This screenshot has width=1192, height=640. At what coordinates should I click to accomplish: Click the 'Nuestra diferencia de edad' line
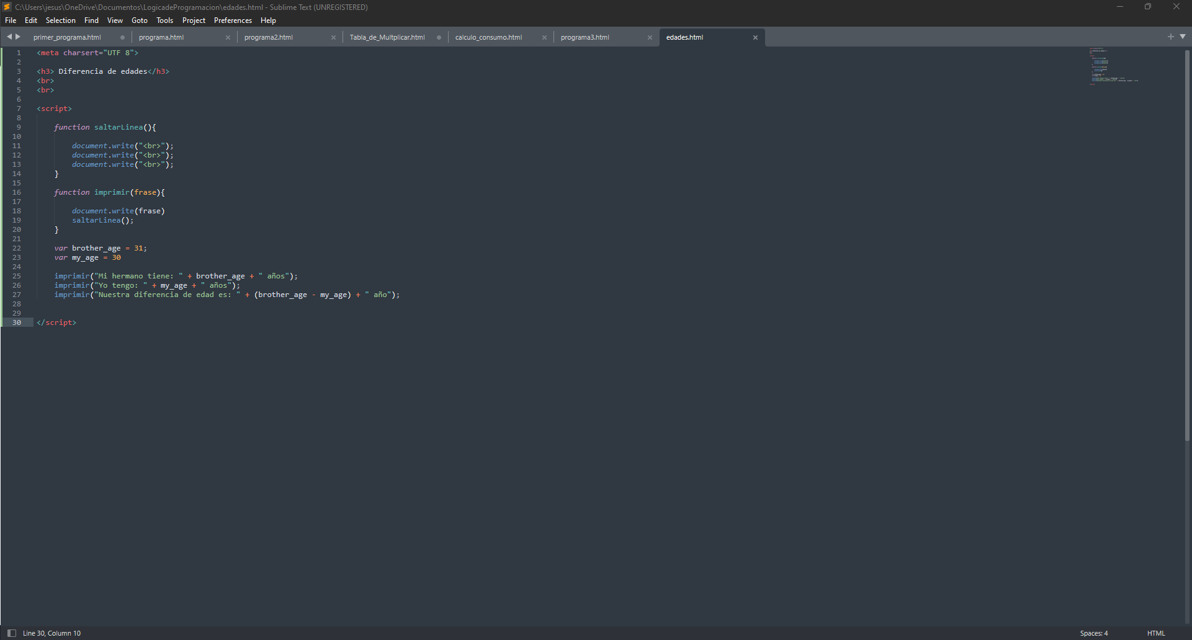coord(227,295)
